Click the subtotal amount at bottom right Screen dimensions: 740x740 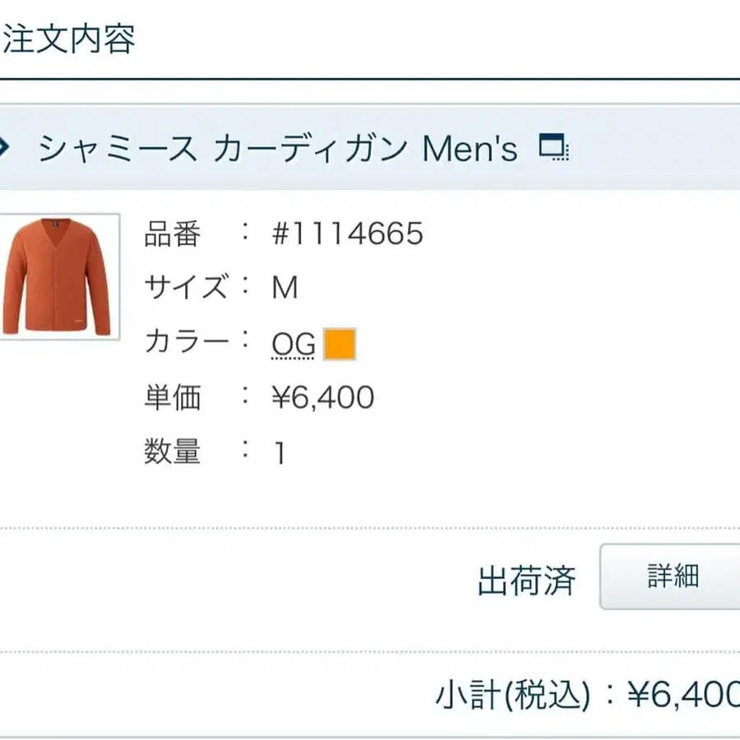[x=682, y=697]
